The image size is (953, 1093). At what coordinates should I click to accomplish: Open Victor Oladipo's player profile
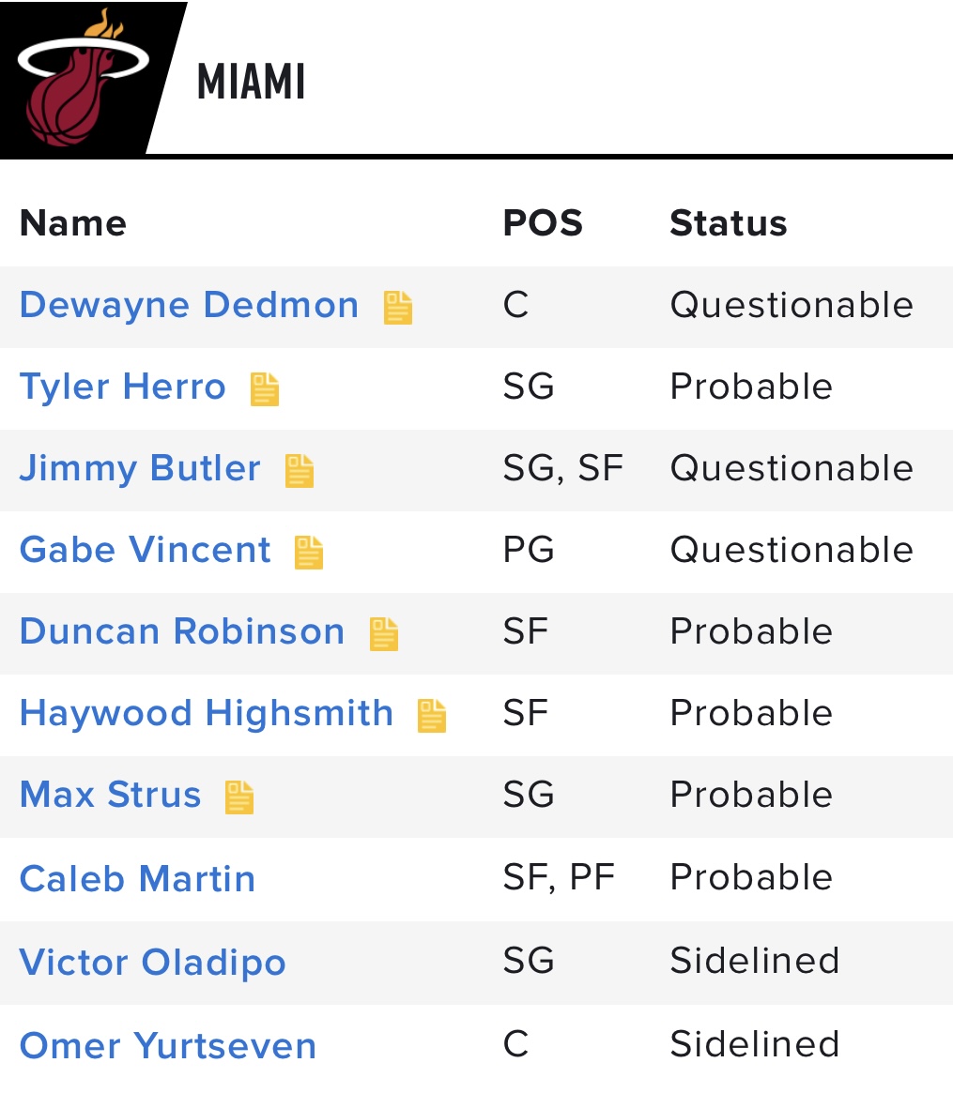coord(152,962)
